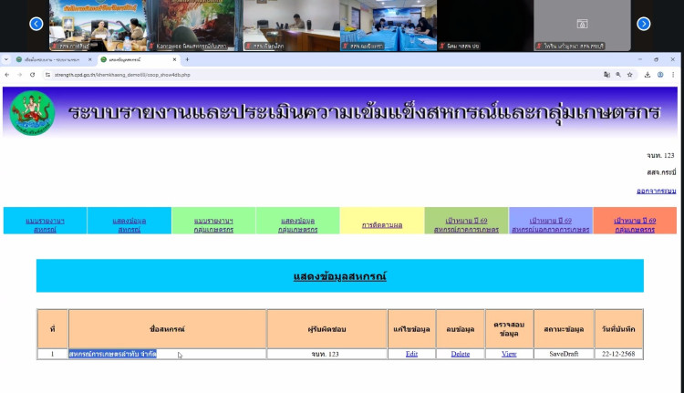This screenshot has height=393, width=684.
Task: Click the browser back arrow
Action: click(x=7, y=75)
